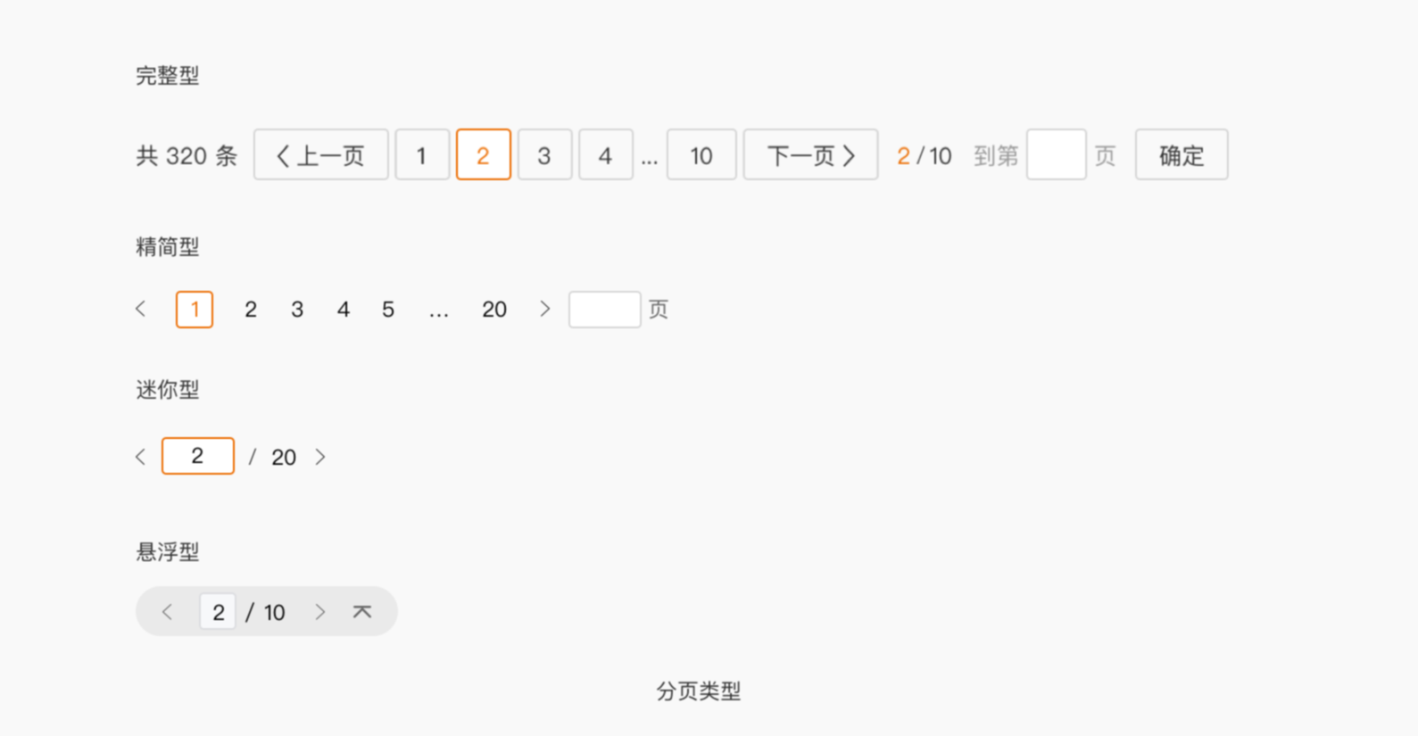Focus the 悬浮型 page number input
Image resolution: width=1418 pixels, height=736 pixels.
(218, 612)
